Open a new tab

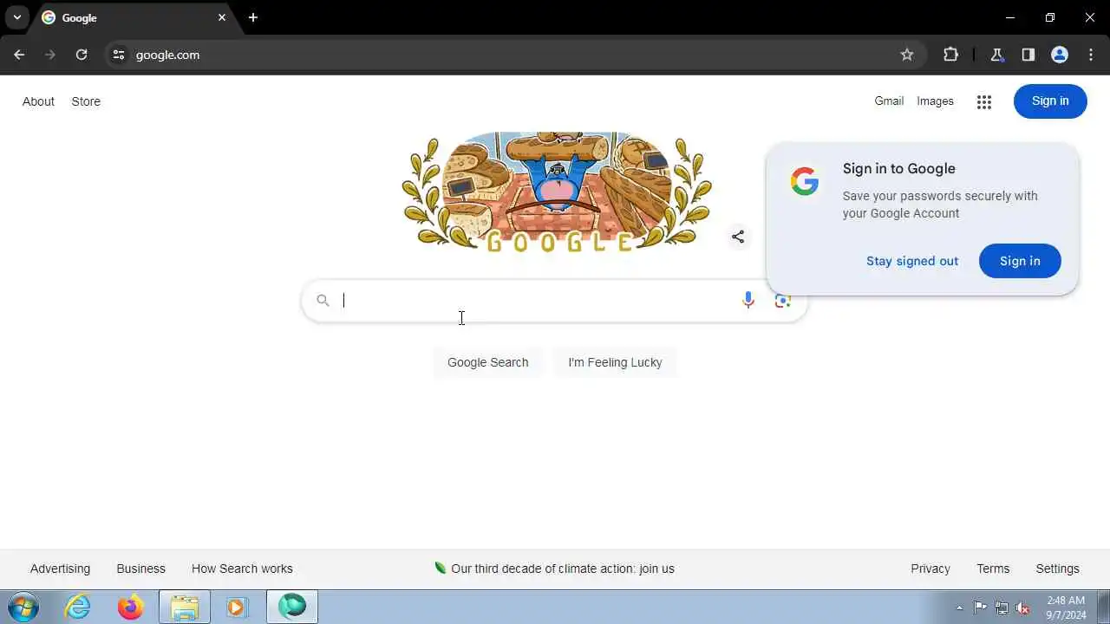click(x=253, y=17)
